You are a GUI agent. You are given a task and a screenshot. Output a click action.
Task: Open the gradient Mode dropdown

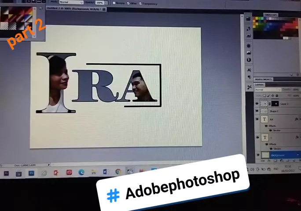coord(71,3)
